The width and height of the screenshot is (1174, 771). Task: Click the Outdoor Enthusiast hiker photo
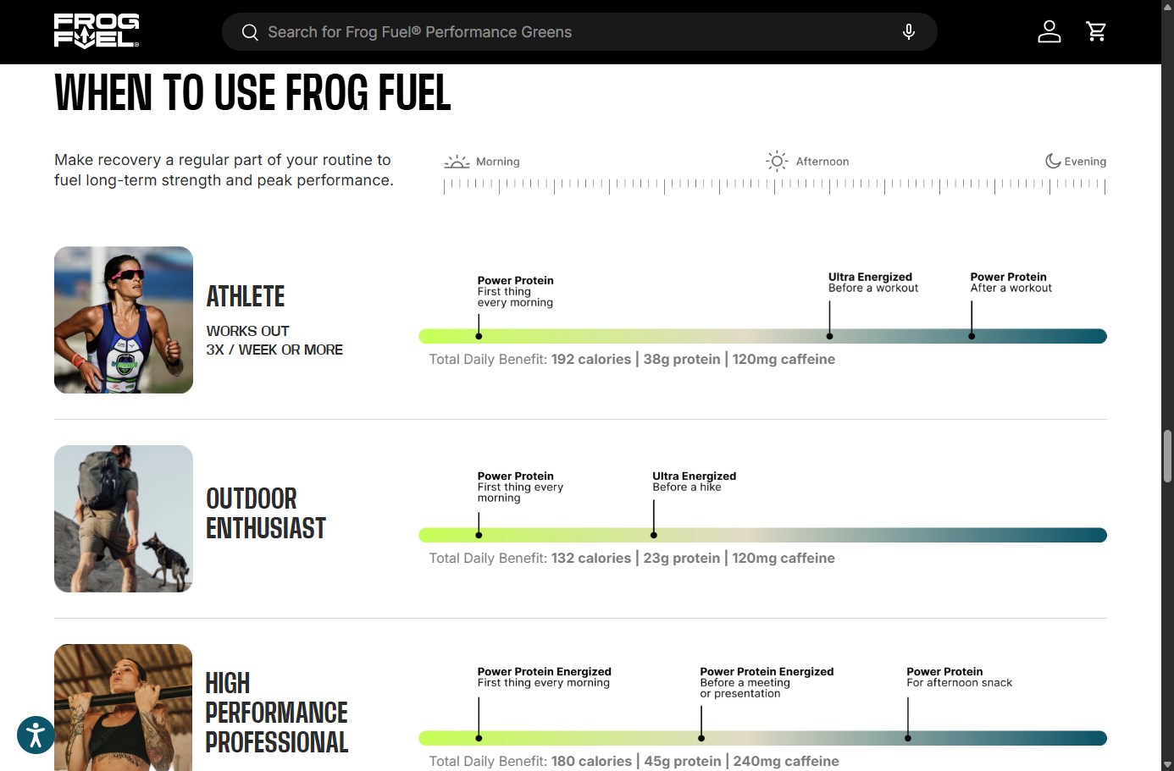click(x=124, y=519)
